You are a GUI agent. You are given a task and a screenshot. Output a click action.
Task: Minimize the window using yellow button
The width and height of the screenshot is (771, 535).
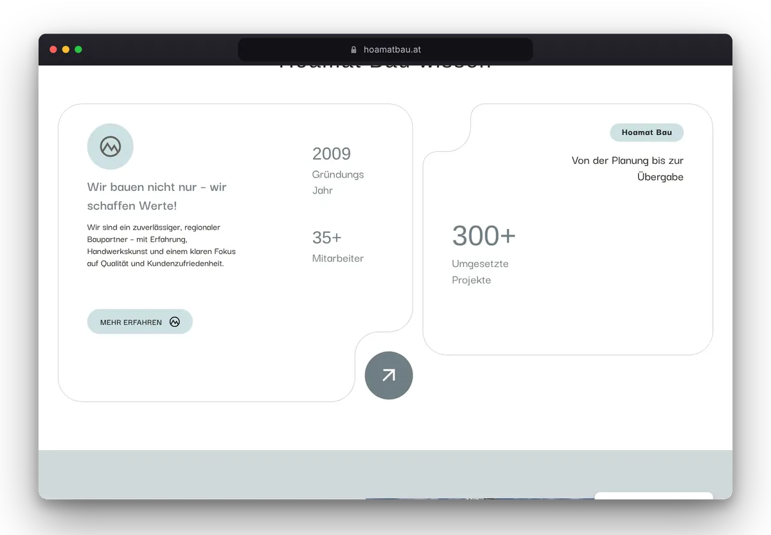[x=66, y=50]
